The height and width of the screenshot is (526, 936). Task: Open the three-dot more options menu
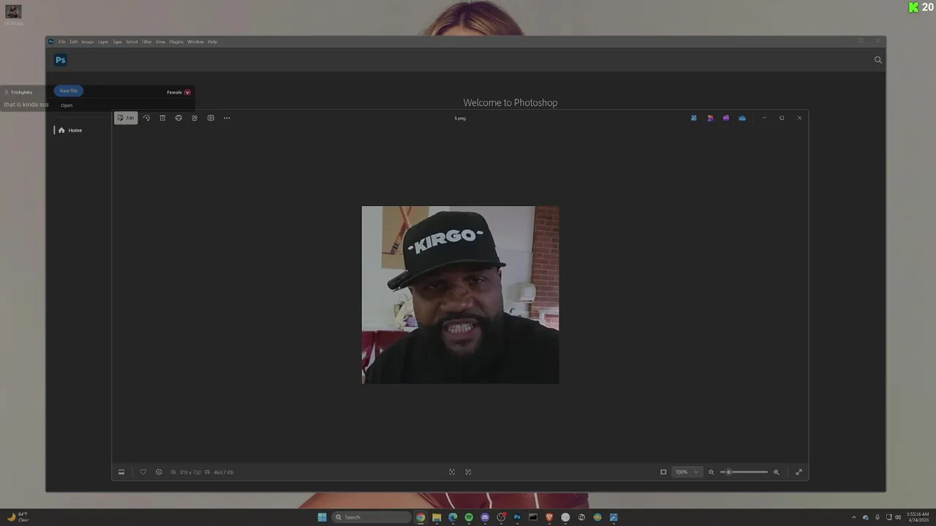[227, 118]
